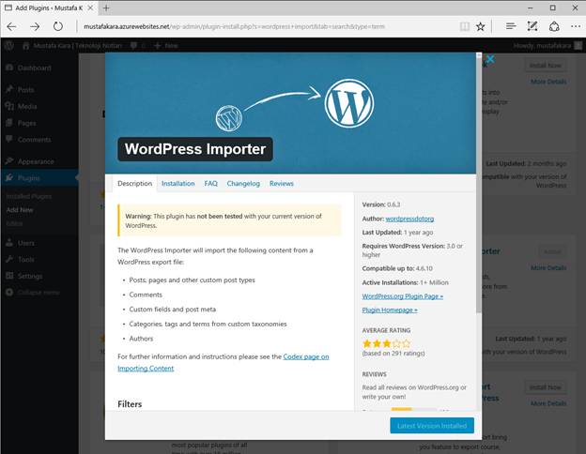Open the Edge Hub icon

click(511, 26)
